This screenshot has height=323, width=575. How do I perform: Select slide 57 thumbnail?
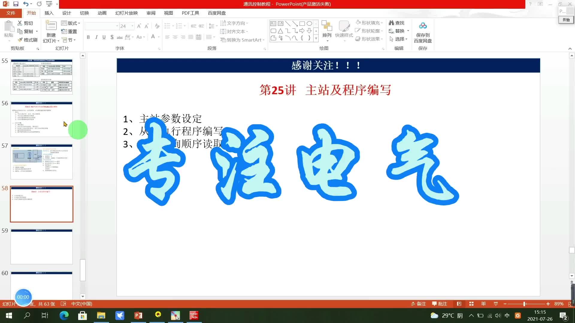42,161
